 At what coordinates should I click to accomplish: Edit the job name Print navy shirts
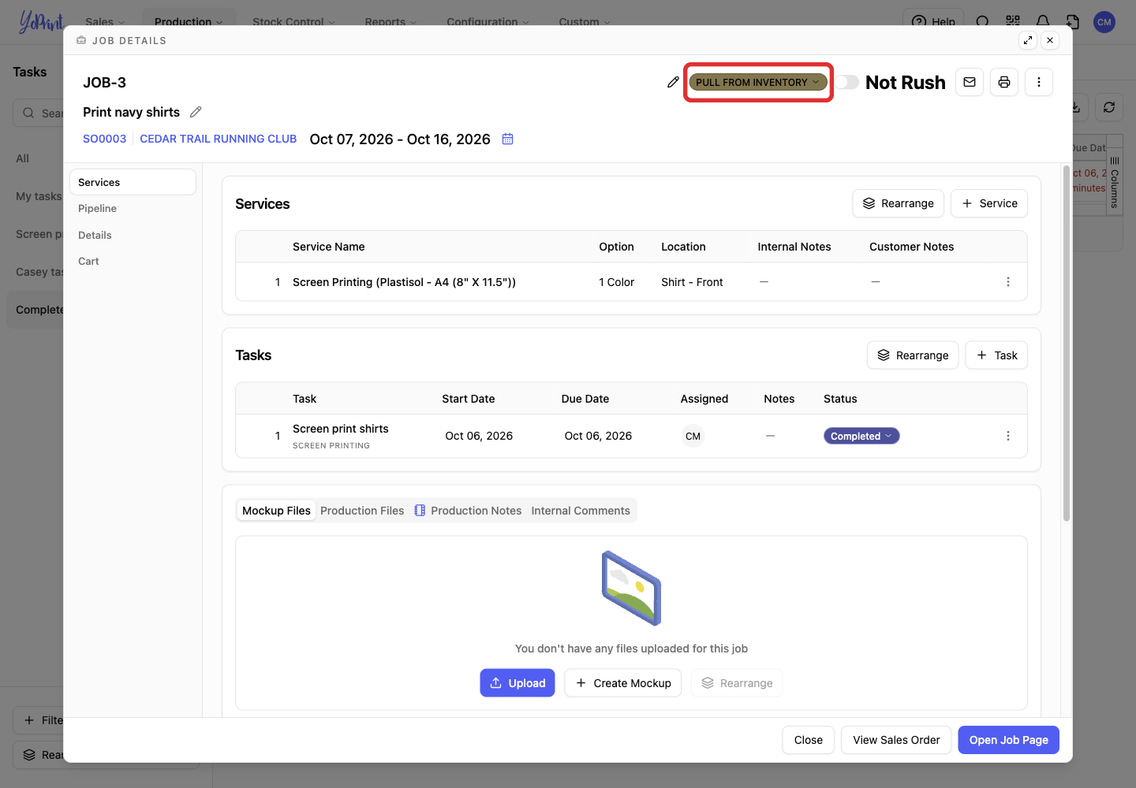click(x=196, y=112)
